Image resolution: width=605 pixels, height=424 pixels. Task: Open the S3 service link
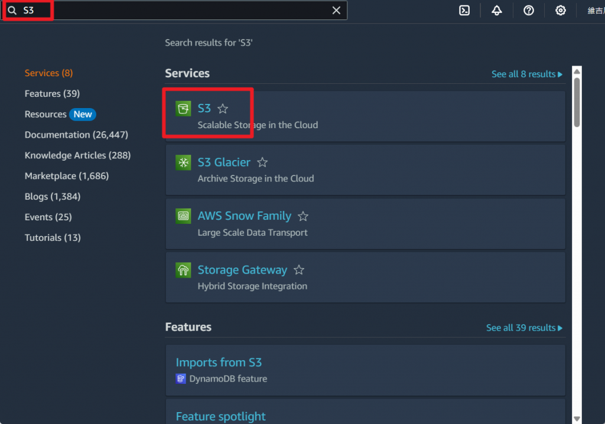204,109
